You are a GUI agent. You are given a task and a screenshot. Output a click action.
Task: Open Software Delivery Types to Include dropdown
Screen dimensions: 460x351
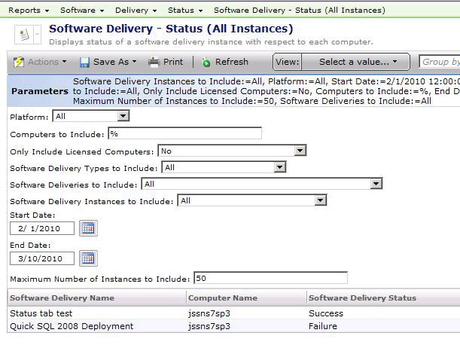point(224,167)
